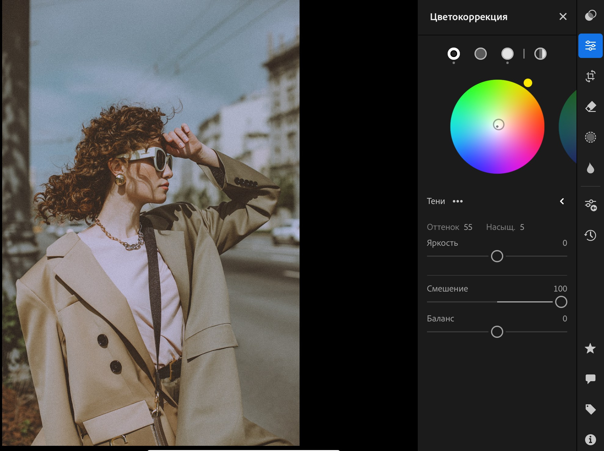This screenshot has height=451, width=604.
Task: Open the comments speech bubble icon
Action: click(x=590, y=379)
